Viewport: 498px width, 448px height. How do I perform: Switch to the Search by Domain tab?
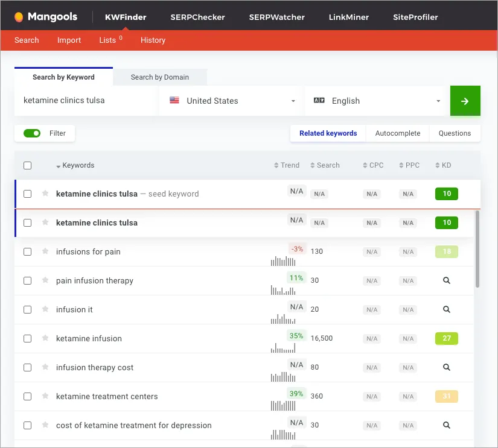[159, 77]
